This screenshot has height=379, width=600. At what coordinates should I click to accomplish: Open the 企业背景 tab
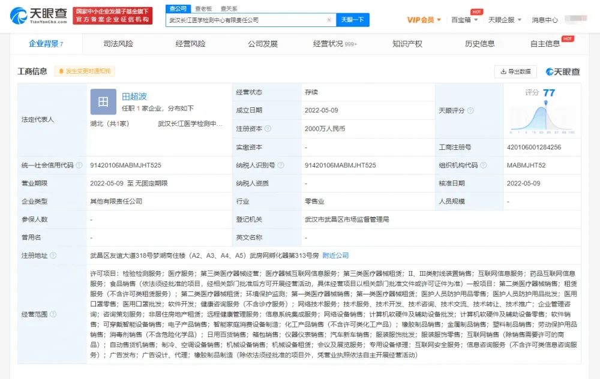(46, 44)
